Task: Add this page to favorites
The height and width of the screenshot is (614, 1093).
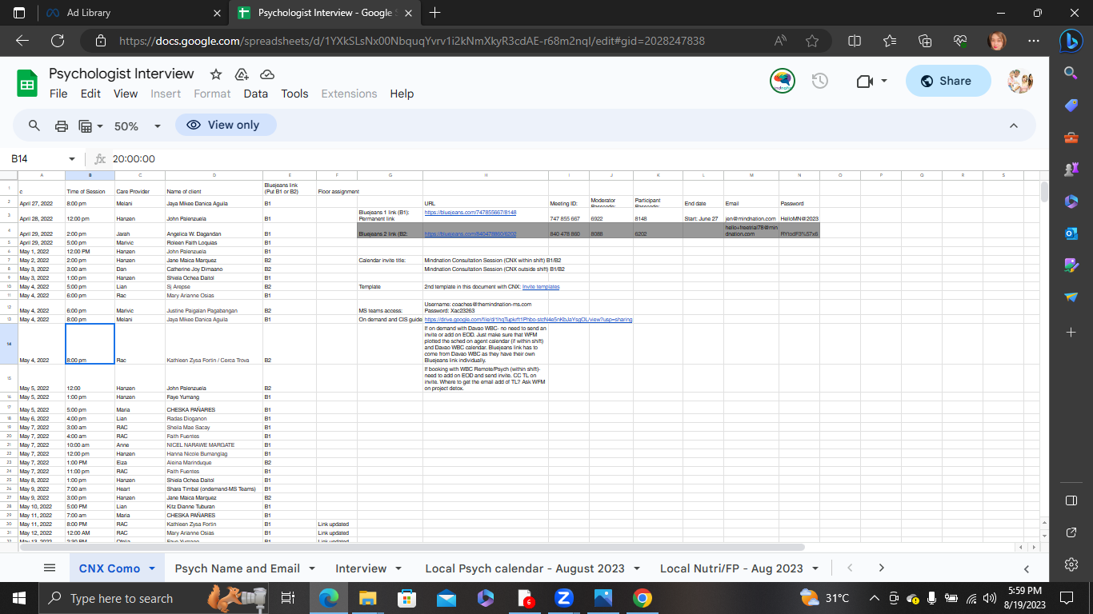Action: click(812, 41)
